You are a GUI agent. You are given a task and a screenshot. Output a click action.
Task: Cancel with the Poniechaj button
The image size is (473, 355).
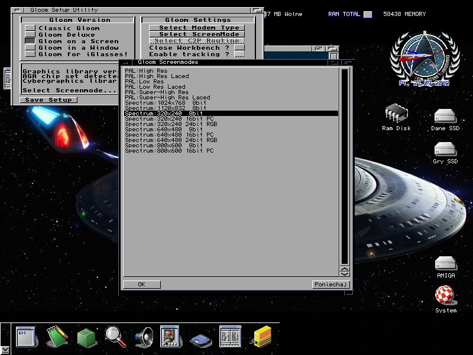[x=331, y=285]
